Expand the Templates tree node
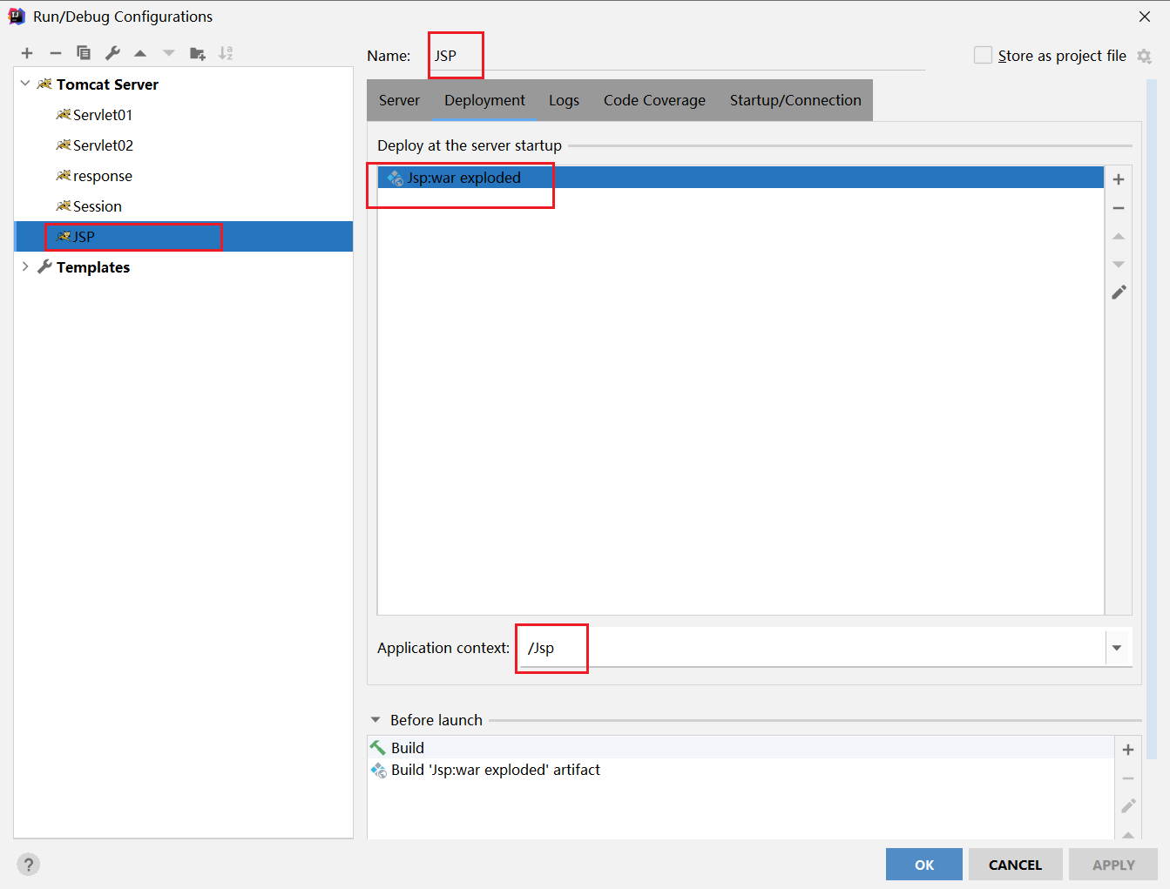The height and width of the screenshot is (889, 1170). pyautogui.click(x=25, y=266)
